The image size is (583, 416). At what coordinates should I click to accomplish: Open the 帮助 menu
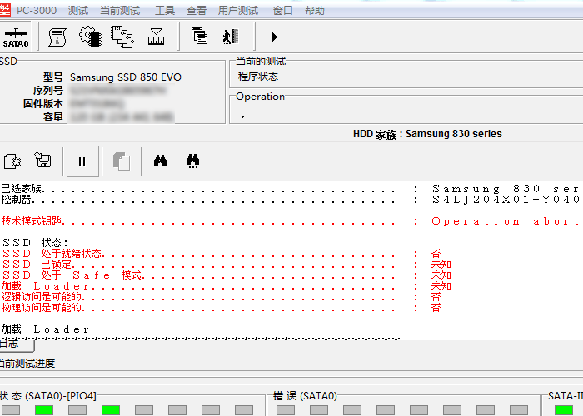tap(315, 10)
